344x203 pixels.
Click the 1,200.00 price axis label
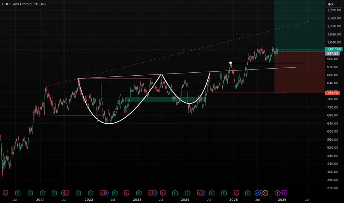click(x=334, y=10)
